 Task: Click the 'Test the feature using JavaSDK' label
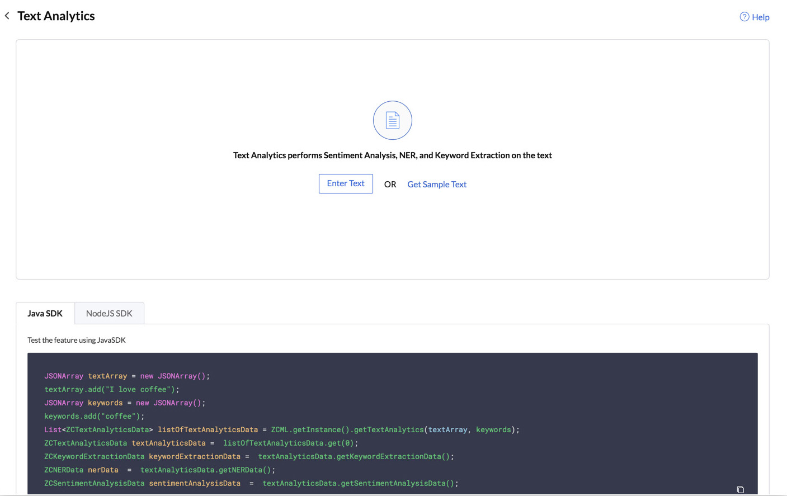point(76,340)
